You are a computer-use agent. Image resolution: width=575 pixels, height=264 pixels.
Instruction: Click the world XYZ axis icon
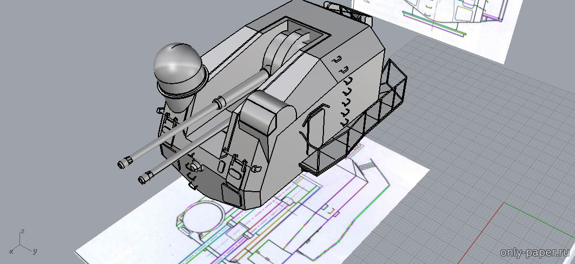click(23, 243)
